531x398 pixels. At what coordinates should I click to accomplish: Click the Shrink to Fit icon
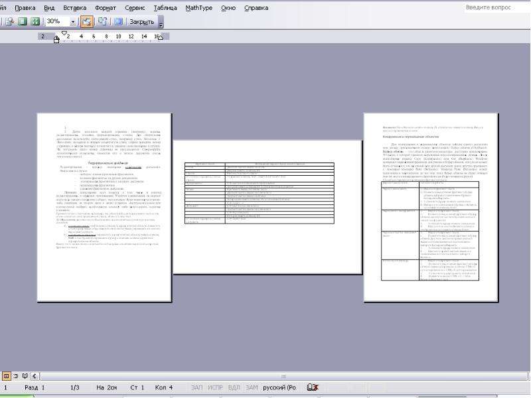pyautogui.click(x=102, y=22)
